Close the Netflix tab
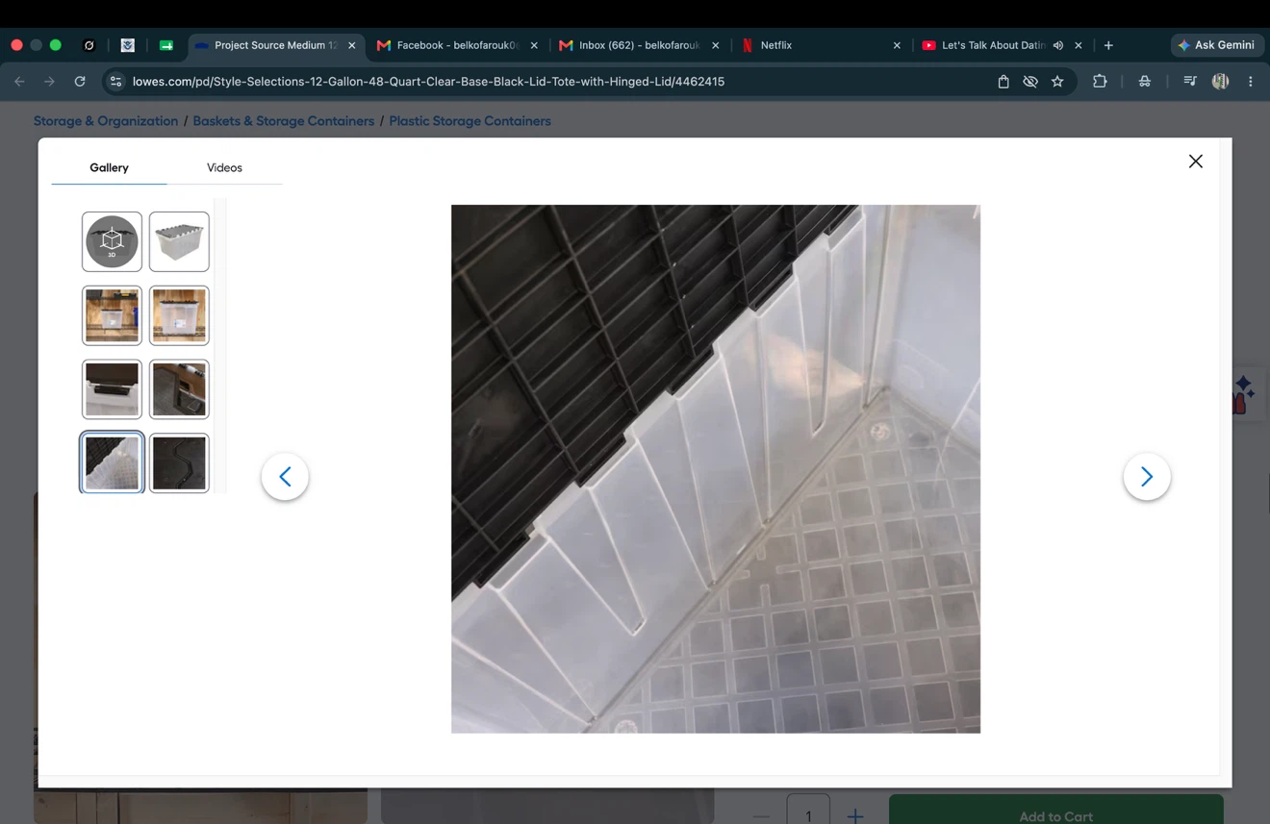 897,45
